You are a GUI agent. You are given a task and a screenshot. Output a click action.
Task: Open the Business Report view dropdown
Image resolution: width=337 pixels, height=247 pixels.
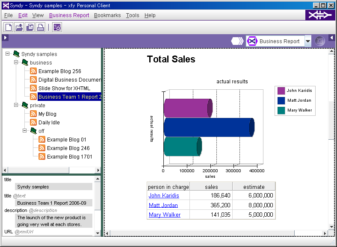point(308,41)
